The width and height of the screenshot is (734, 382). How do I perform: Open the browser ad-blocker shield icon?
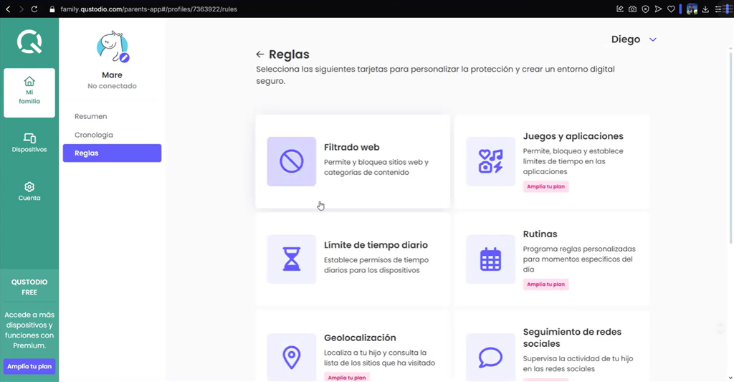click(646, 9)
